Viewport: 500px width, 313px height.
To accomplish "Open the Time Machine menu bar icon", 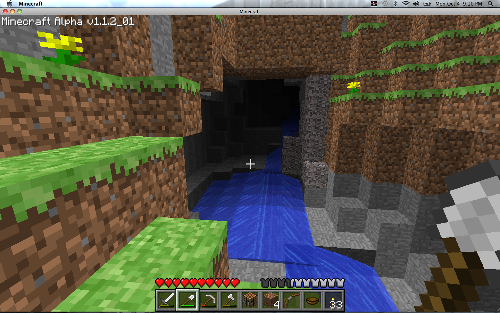I will [x=385, y=3].
